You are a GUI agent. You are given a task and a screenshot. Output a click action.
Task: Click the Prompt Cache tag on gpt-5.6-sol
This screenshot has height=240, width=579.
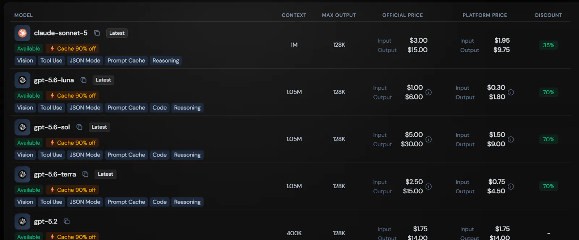click(126, 155)
